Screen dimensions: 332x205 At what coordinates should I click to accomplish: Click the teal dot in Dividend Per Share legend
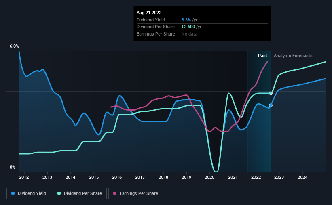[59, 193]
